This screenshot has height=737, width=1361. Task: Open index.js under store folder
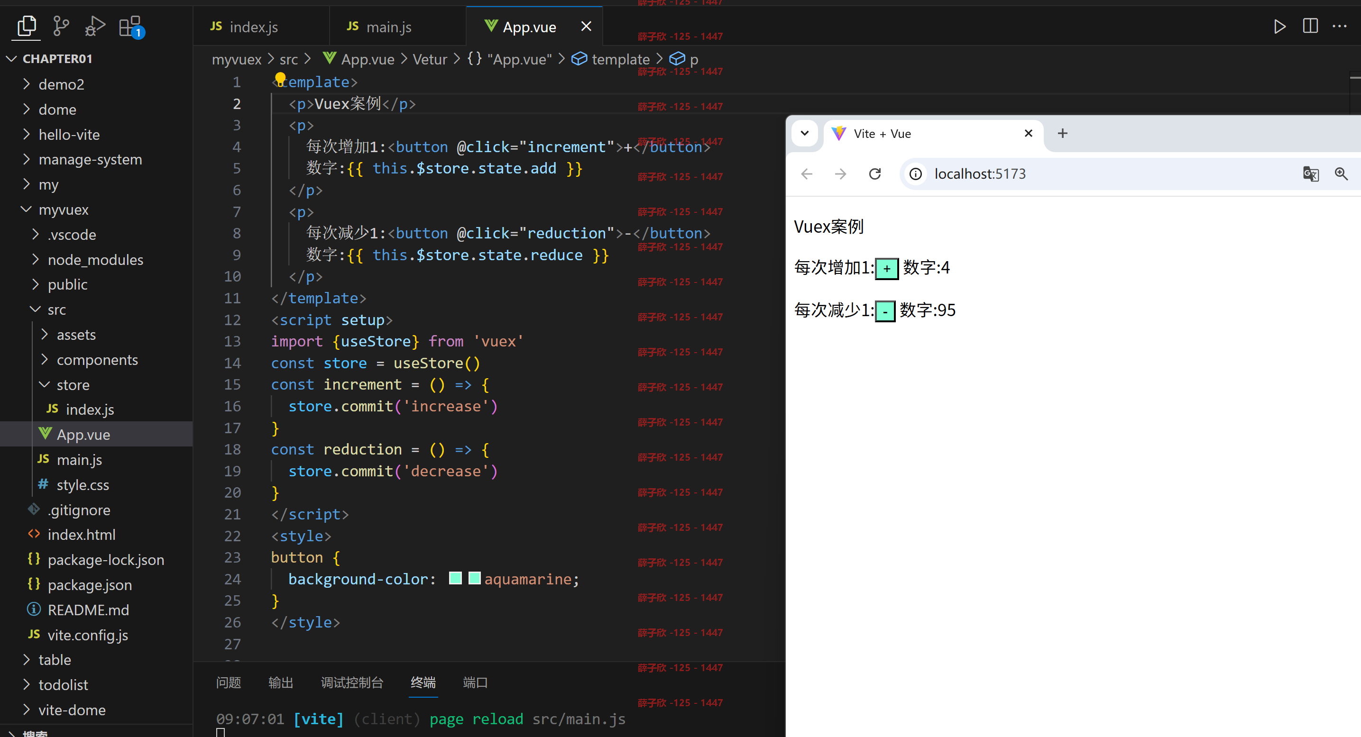click(x=97, y=409)
